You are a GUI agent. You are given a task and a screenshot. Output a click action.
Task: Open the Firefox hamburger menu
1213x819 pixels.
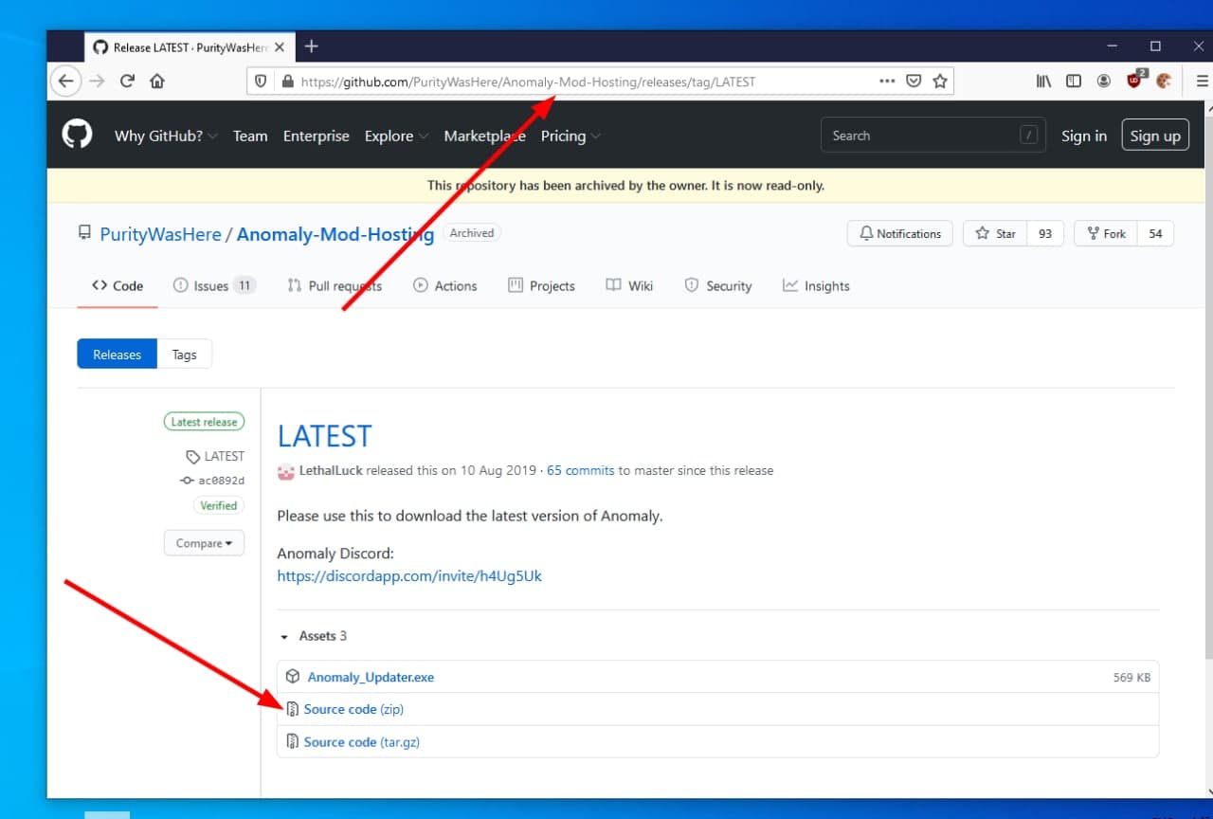click(x=1203, y=82)
